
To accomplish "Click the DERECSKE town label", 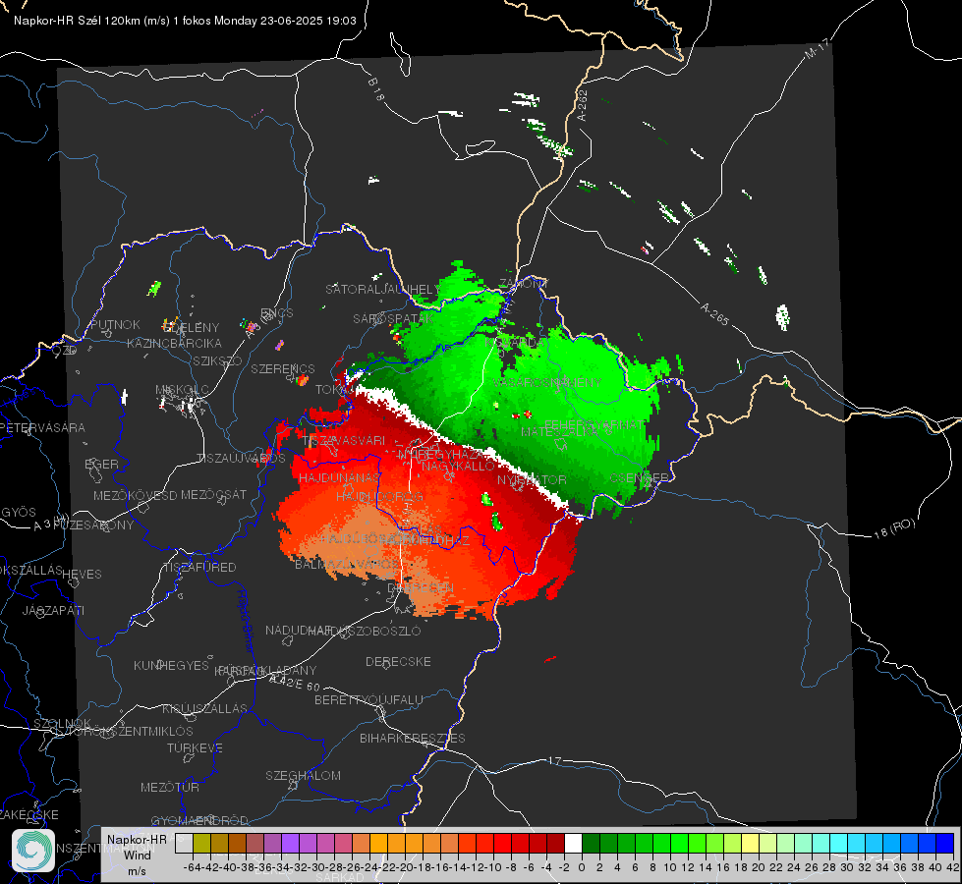I will 398,661.
